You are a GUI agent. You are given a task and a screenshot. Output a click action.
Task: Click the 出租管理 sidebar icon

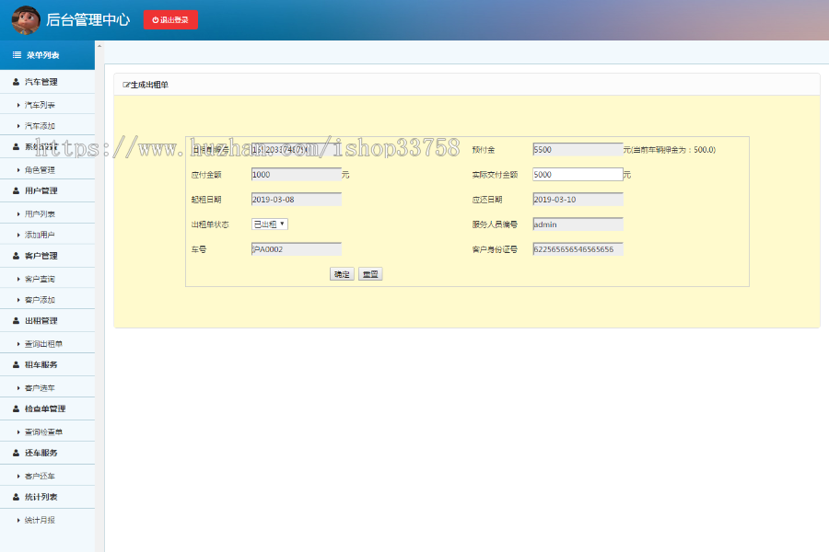[14, 320]
